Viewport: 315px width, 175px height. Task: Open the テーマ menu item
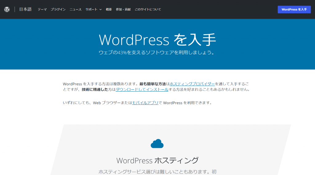click(42, 10)
